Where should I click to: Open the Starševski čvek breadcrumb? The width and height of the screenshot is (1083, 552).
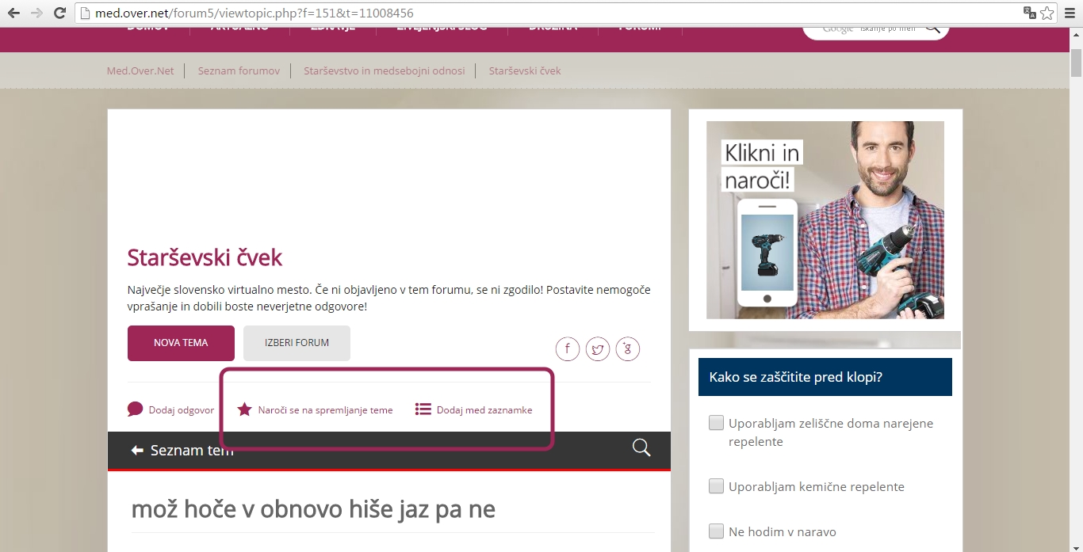coord(525,70)
